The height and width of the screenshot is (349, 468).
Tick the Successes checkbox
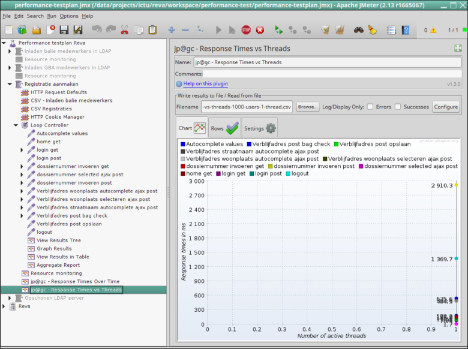(x=398, y=107)
